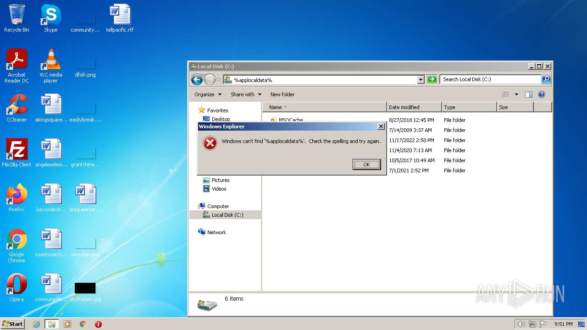
Task: Select Pictures in navigation pane
Action: click(x=221, y=180)
